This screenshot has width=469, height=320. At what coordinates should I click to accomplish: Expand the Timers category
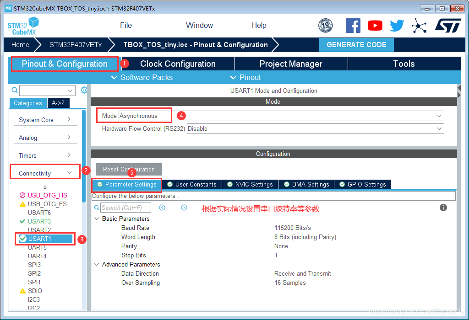tap(45, 155)
